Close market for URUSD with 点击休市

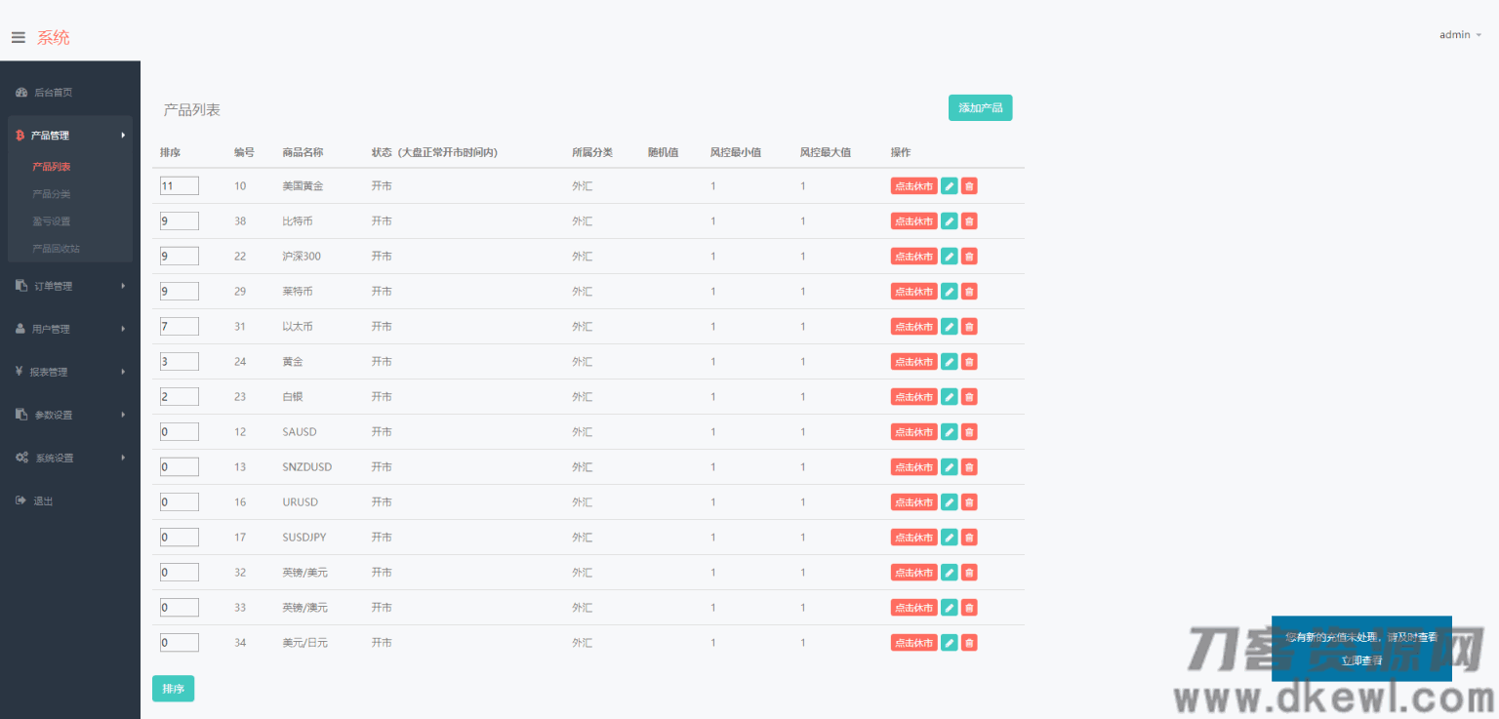coord(913,502)
